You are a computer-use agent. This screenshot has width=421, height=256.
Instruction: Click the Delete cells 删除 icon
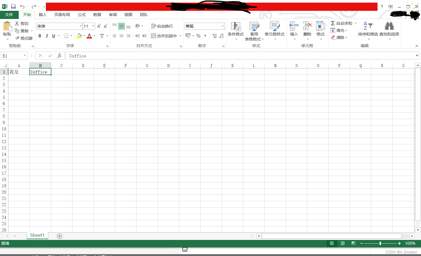click(307, 26)
